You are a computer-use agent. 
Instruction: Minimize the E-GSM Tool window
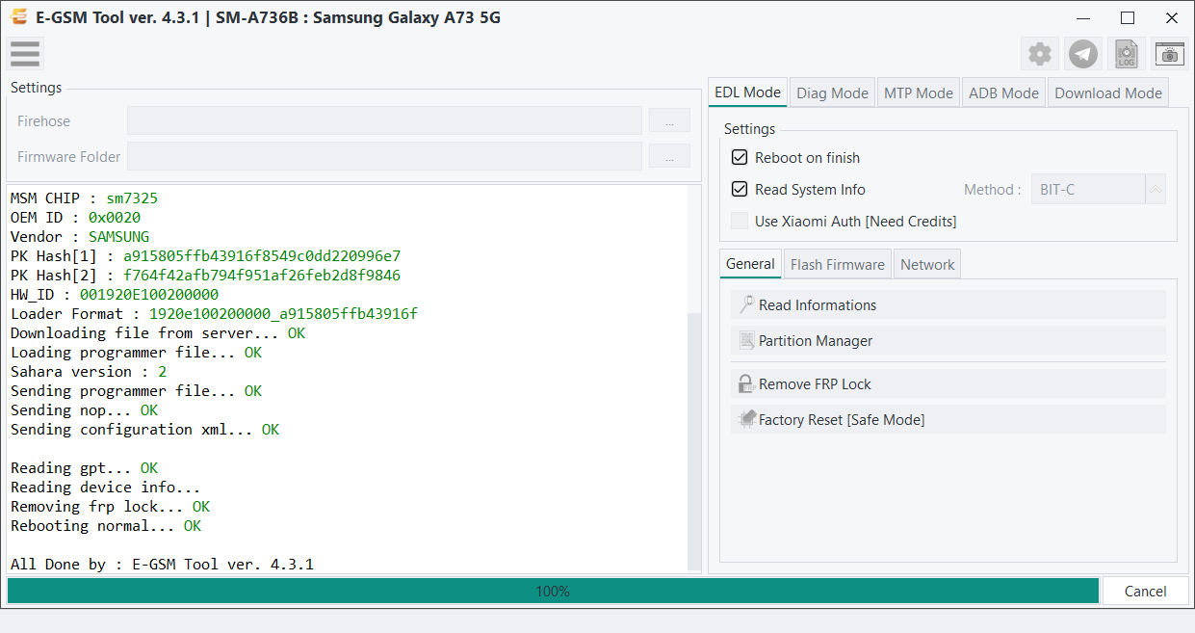click(x=1084, y=17)
